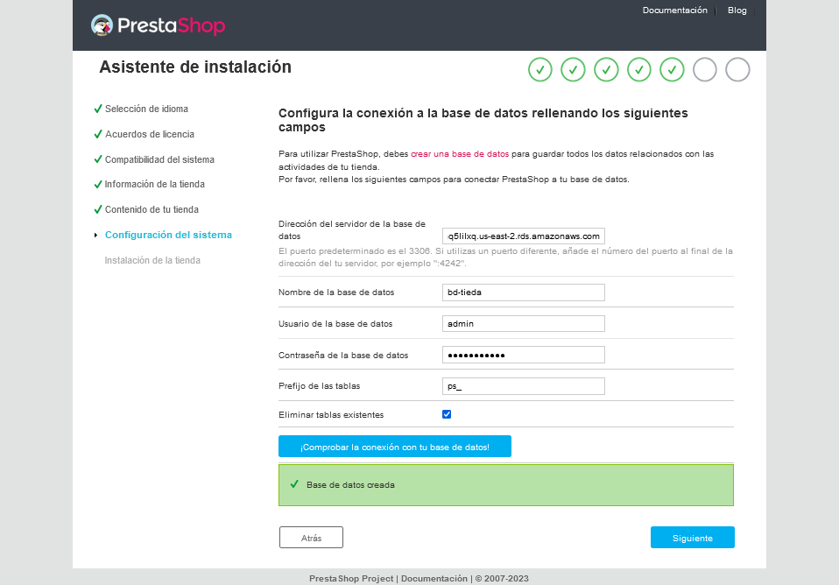Click the Atrás button
The width and height of the screenshot is (839, 585).
click(x=311, y=537)
